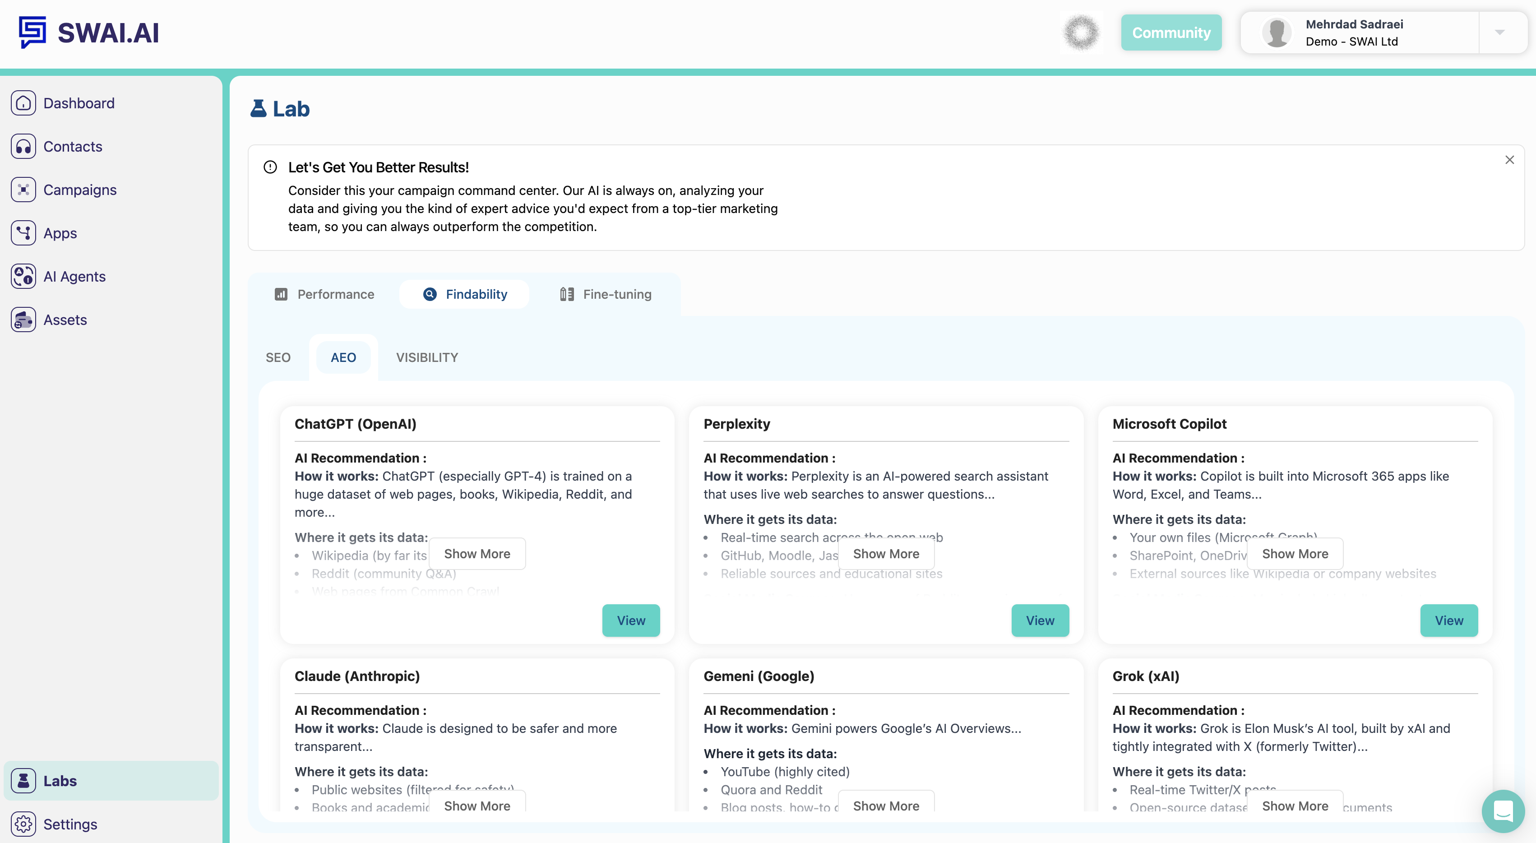
Task: Click the Grok (xAI) card title
Action: [1145, 676]
